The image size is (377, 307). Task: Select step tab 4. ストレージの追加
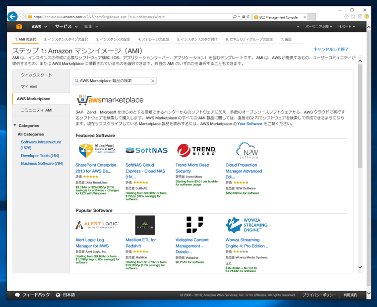click(153, 39)
